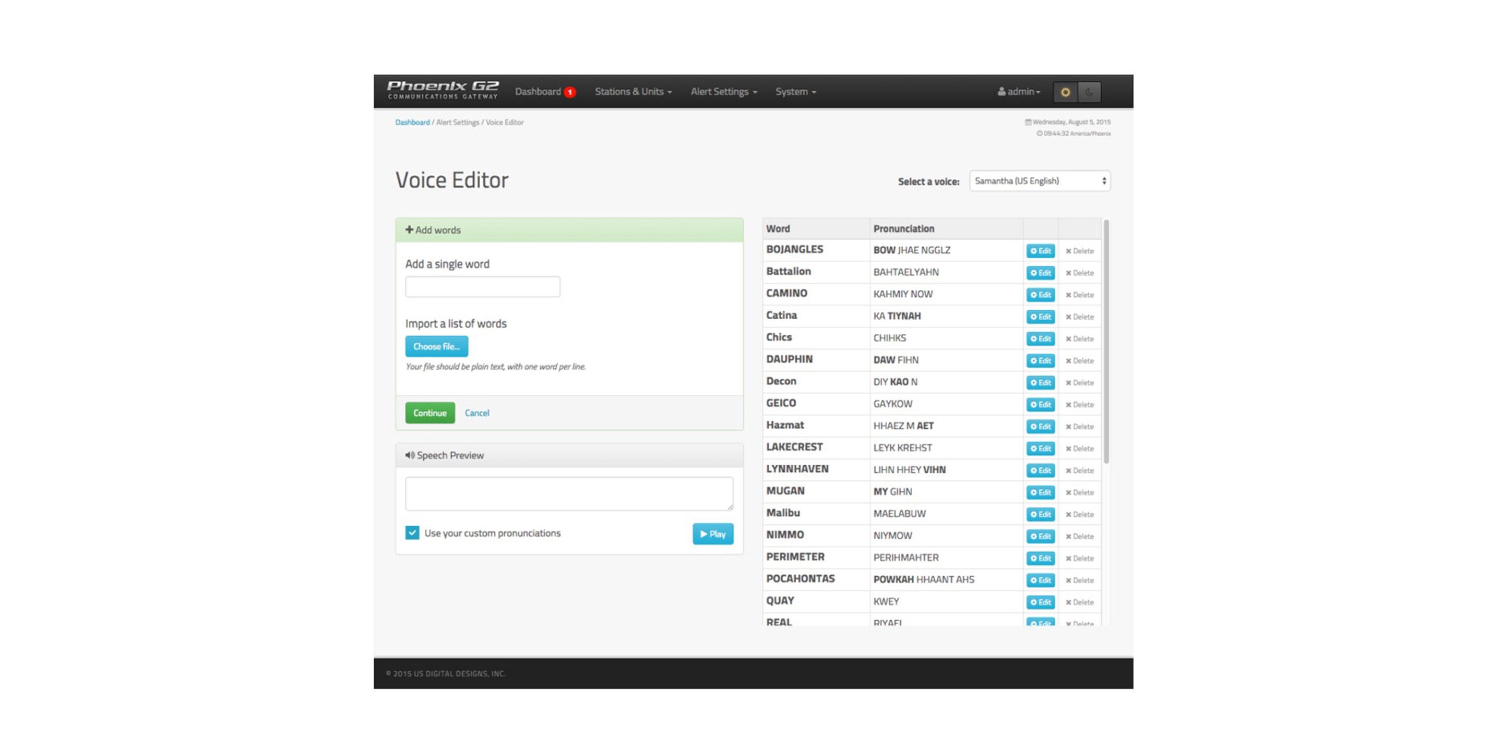Edit the PERIMETER pronunciation
Screen dimensions: 1503x751
(1040, 559)
